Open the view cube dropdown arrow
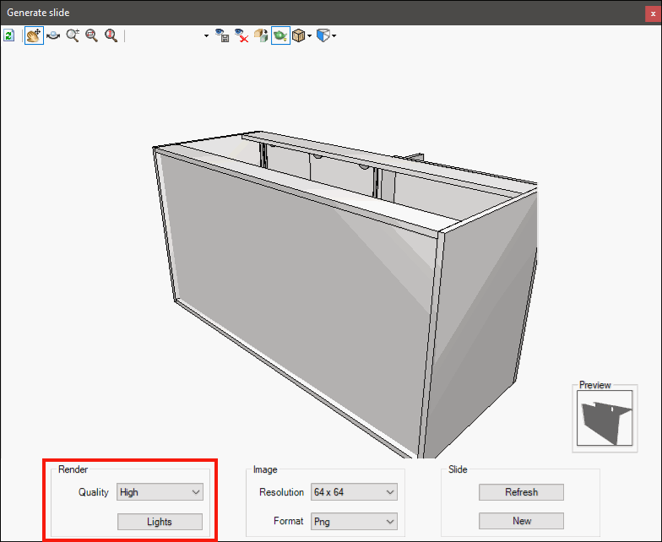This screenshot has height=542, width=662. pos(334,35)
